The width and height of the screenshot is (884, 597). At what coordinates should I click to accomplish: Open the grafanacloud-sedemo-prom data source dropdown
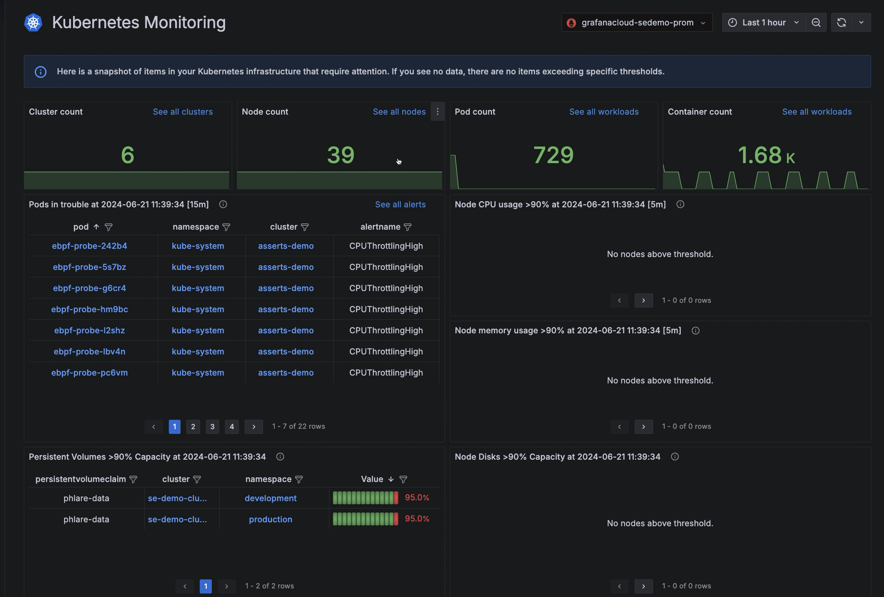[636, 22]
